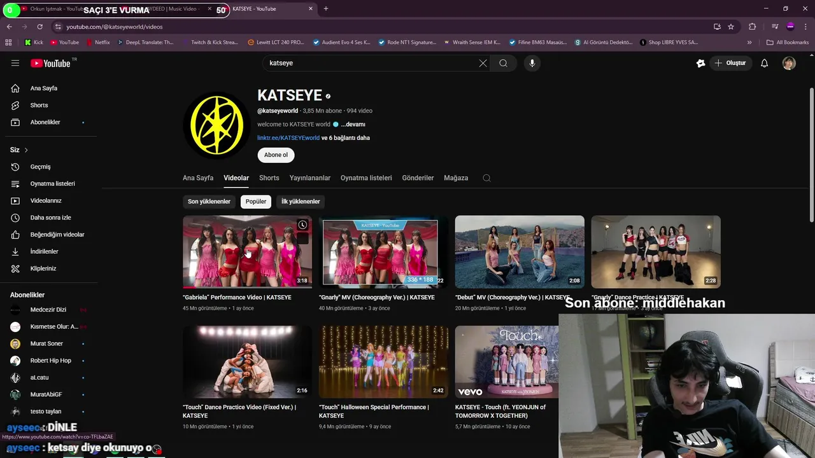Switch to Shorts channel tab

(269, 178)
